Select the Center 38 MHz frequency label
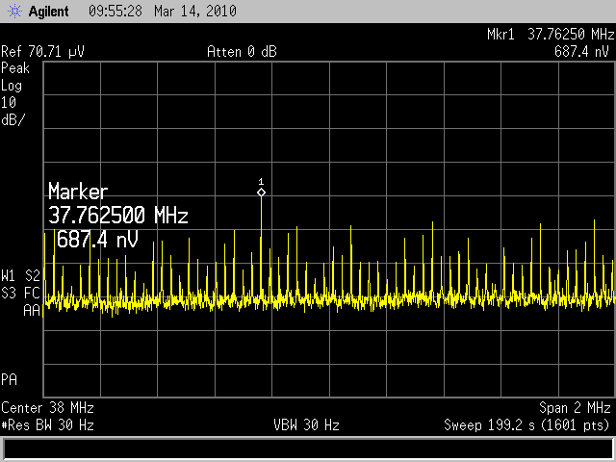This screenshot has height=462, width=616. (x=45, y=407)
